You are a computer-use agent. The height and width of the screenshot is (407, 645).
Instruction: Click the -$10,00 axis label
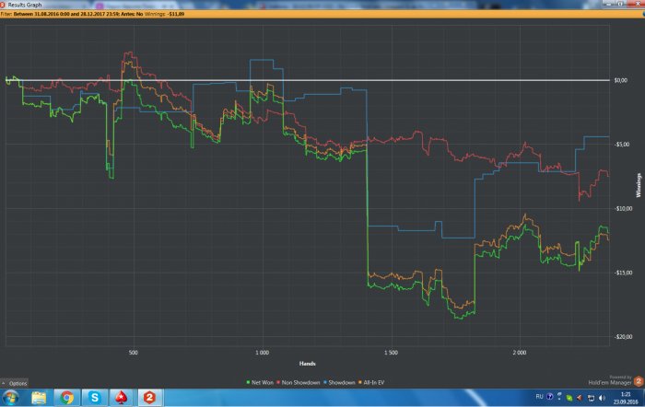(623, 208)
